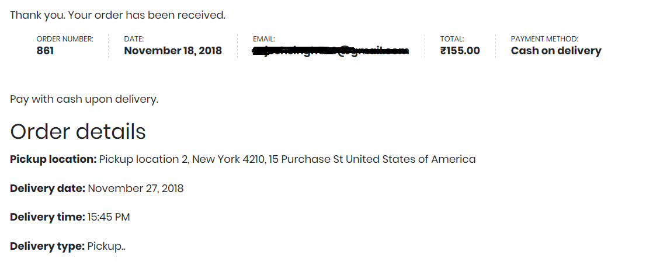Select the order number 861
This screenshot has height=262, width=653.
[x=45, y=51]
